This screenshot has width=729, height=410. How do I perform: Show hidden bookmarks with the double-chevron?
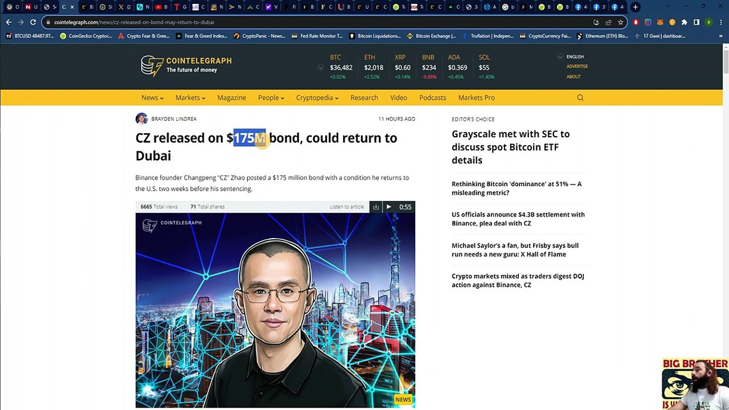coord(719,36)
